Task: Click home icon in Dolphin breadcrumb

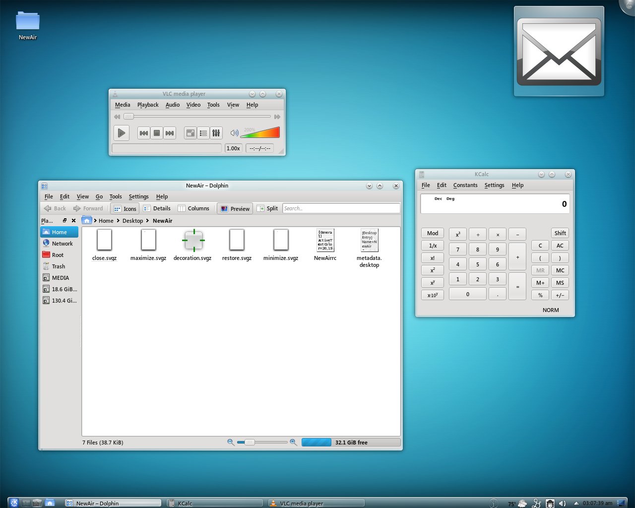Action: point(87,220)
